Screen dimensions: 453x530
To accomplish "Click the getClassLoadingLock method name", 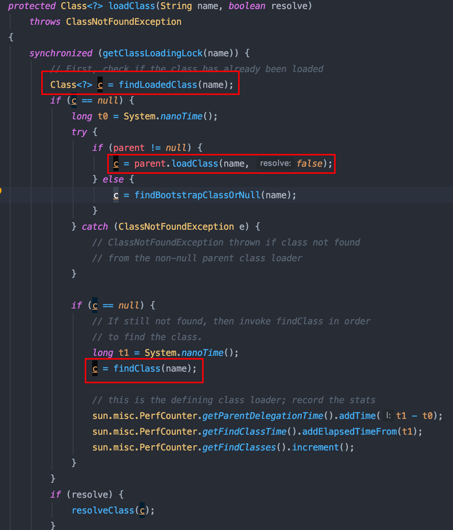I will [153, 53].
